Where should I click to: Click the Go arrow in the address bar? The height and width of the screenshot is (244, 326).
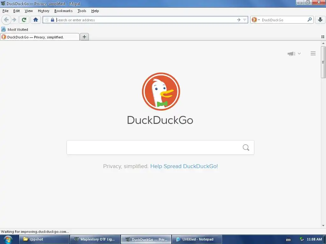click(239, 20)
